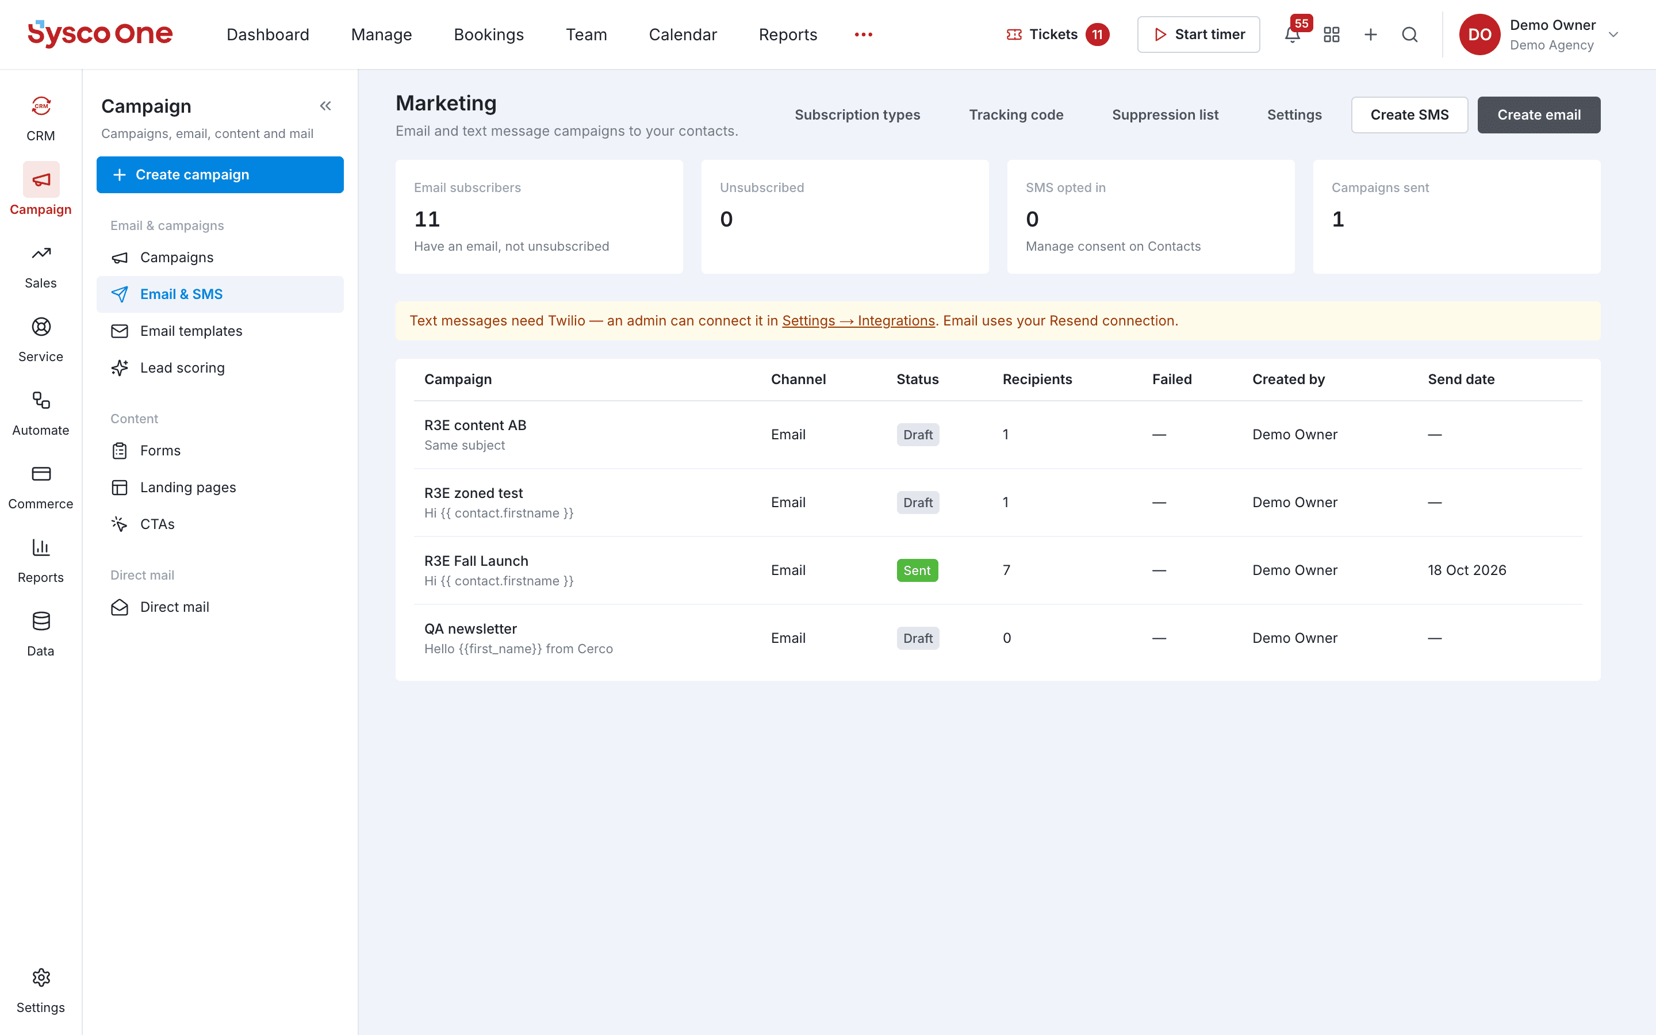The width and height of the screenshot is (1656, 1035).
Task: Open the QA newsletter campaign row
Action: coord(998,638)
